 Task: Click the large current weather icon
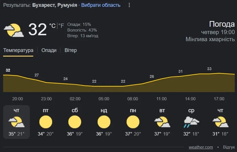click(14, 30)
